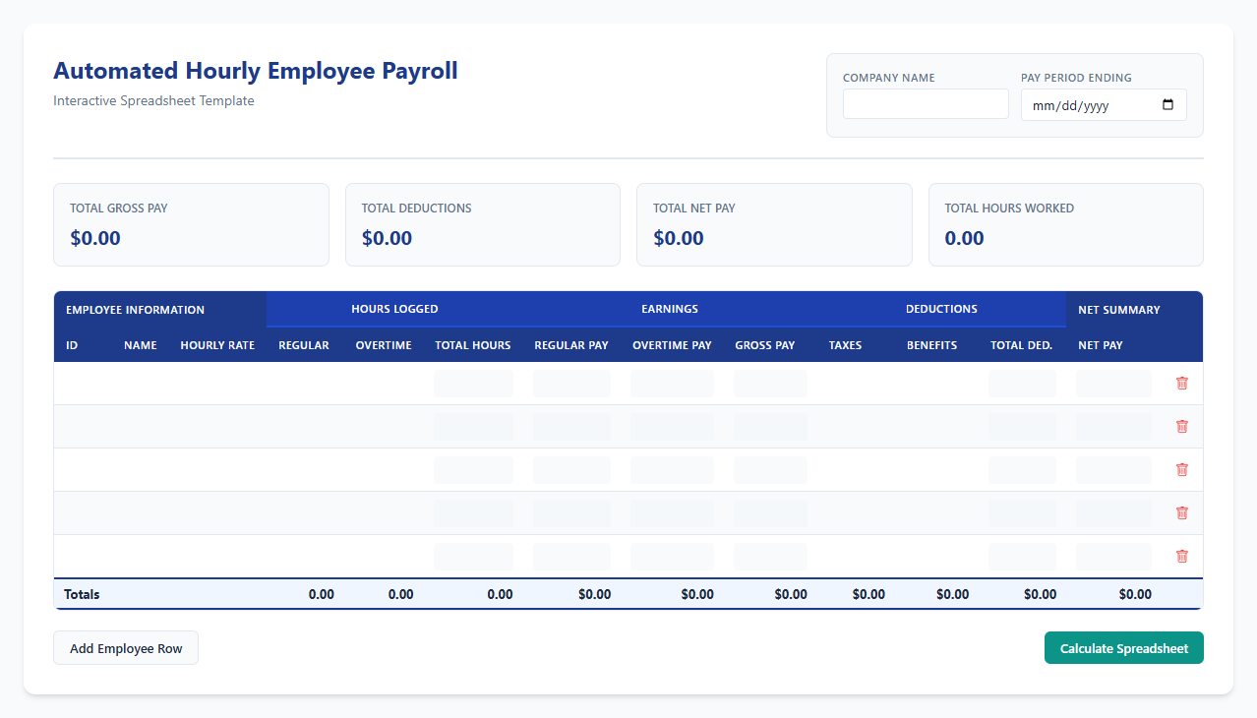The width and height of the screenshot is (1257, 718).
Task: Delete the third employee row with trash icon
Action: click(x=1182, y=470)
